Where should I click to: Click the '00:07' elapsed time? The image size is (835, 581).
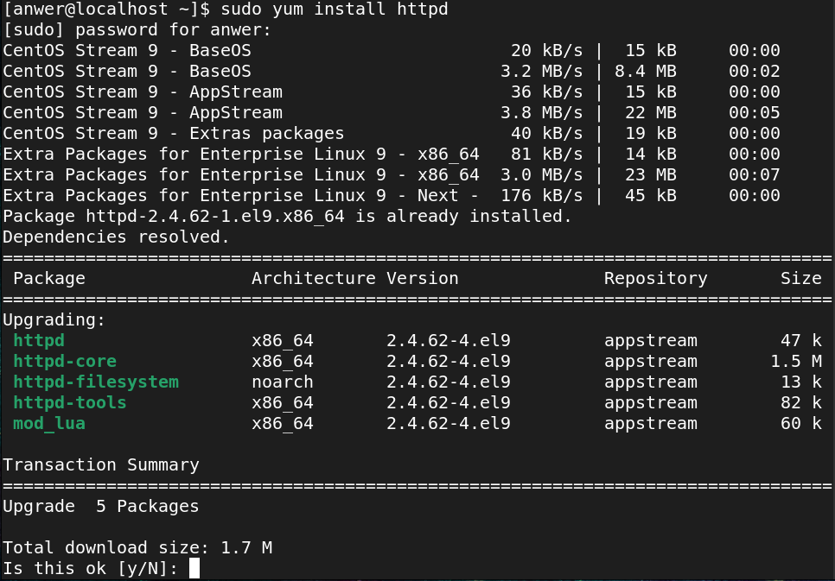tap(754, 175)
